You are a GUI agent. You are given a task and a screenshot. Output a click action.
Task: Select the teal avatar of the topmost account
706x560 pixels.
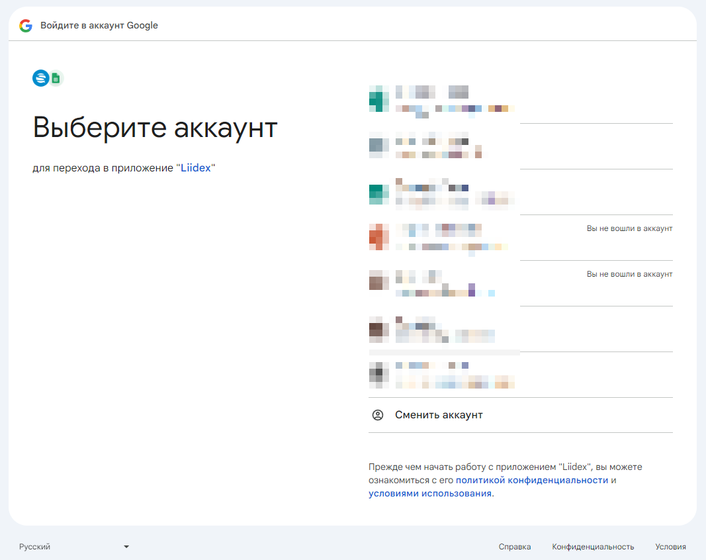[x=378, y=101]
